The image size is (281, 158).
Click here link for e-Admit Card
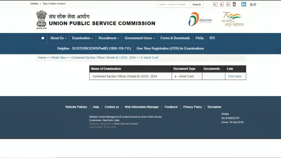pyautogui.click(x=235, y=76)
